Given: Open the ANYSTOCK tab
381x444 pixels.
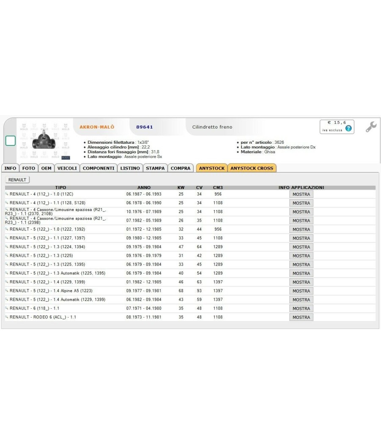Looking at the screenshot, I should coord(212,168).
